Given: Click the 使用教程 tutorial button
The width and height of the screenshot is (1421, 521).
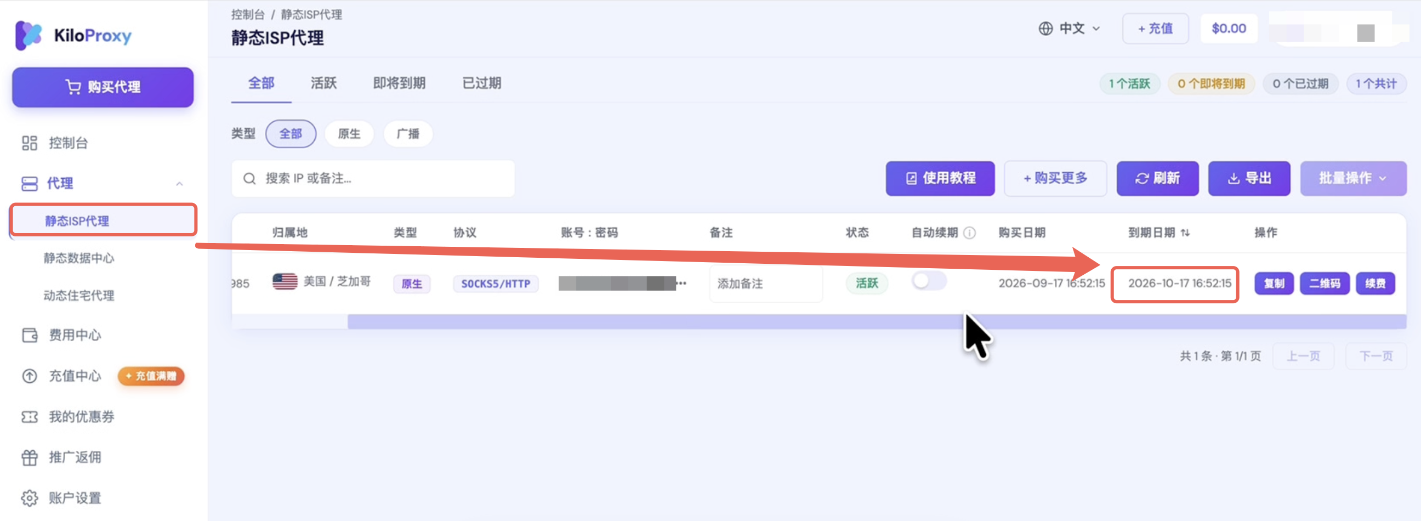Looking at the screenshot, I should point(940,178).
